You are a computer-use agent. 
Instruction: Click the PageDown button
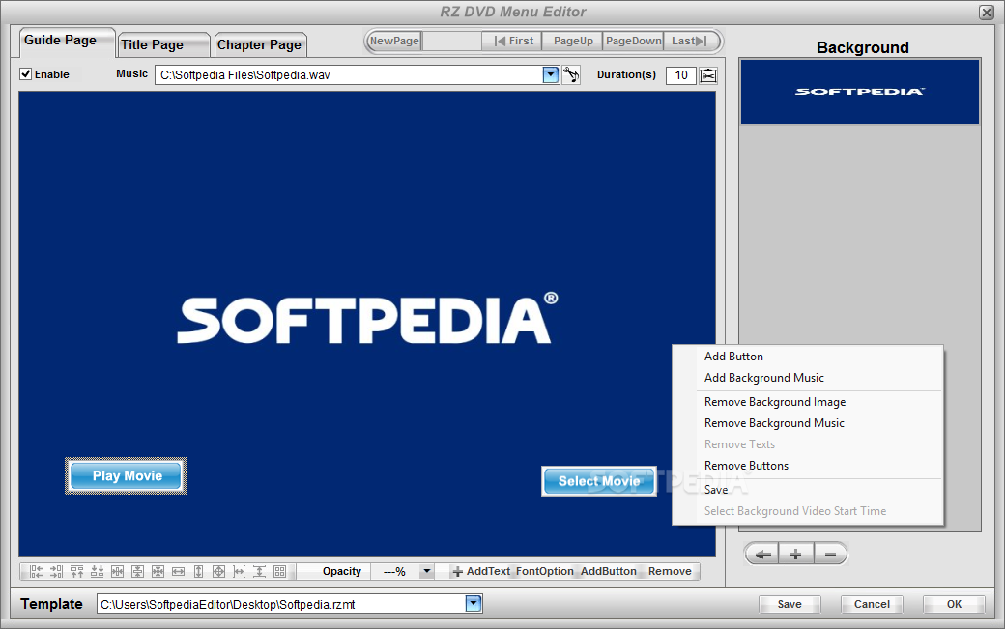coord(633,41)
